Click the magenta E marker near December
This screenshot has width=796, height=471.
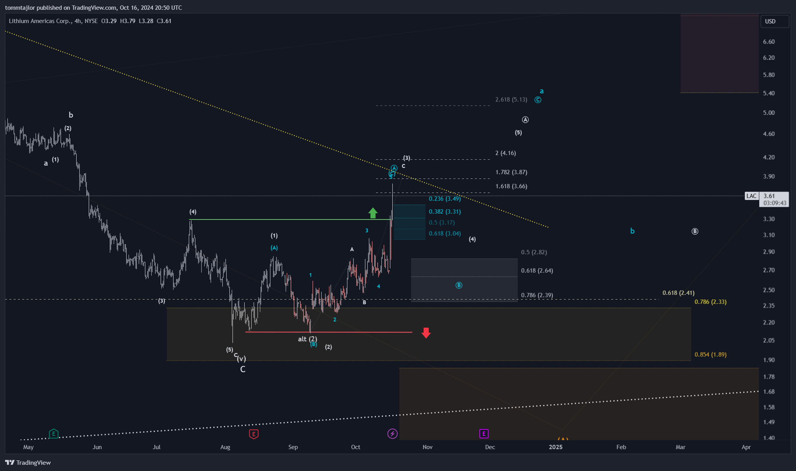484,434
